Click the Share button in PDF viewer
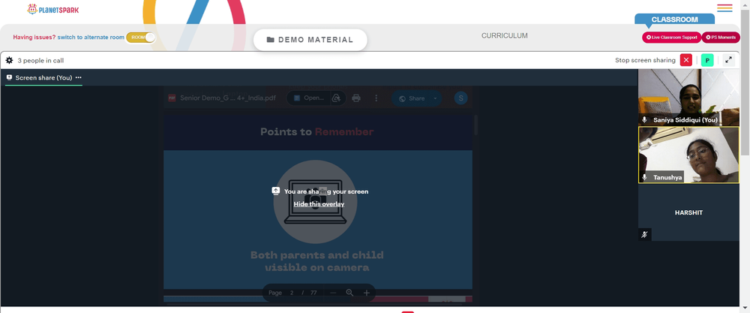The width and height of the screenshot is (750, 313). tap(411, 98)
